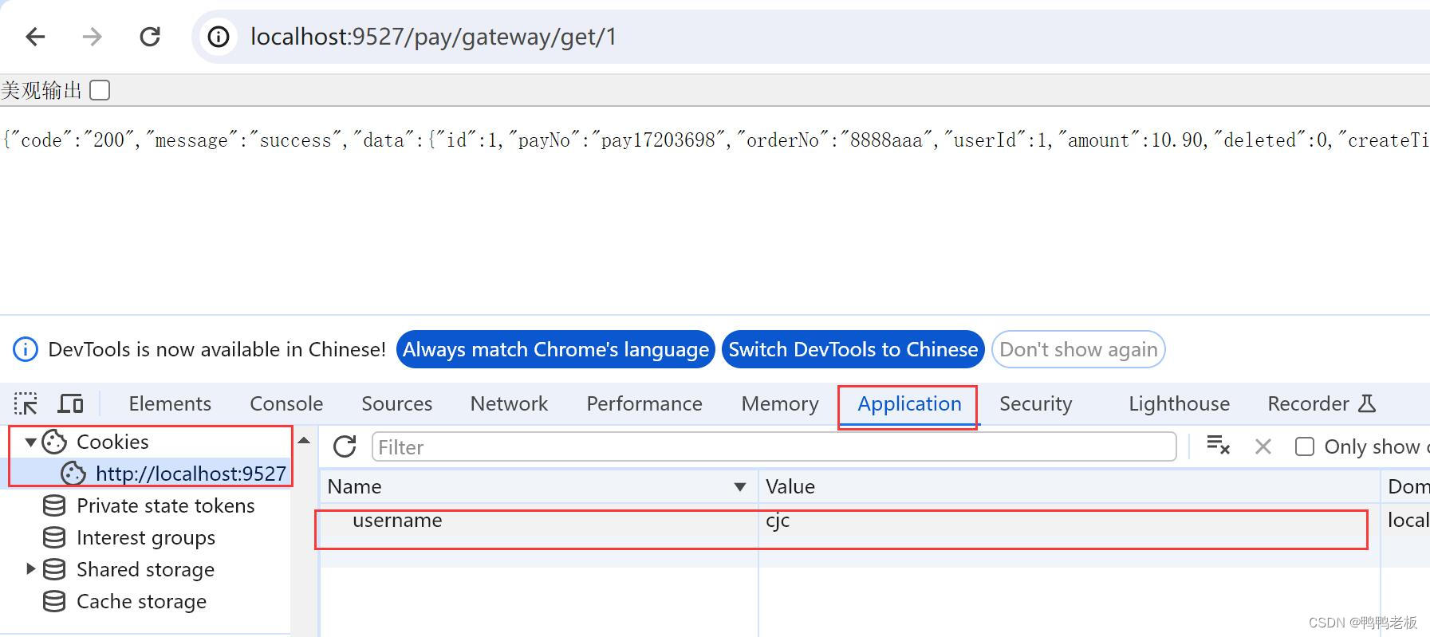
Task: Reload the browser page
Action: coord(150,37)
